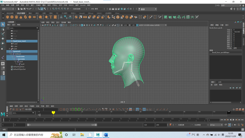Click the redo arrow icon
245x138 pixels.
point(31,9)
